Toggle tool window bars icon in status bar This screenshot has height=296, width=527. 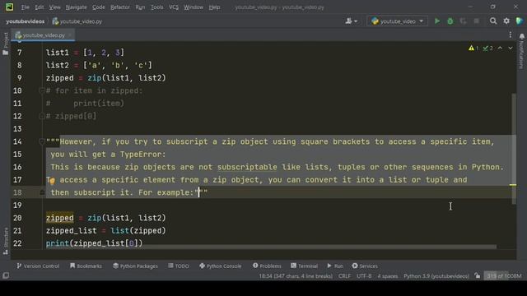6,275
